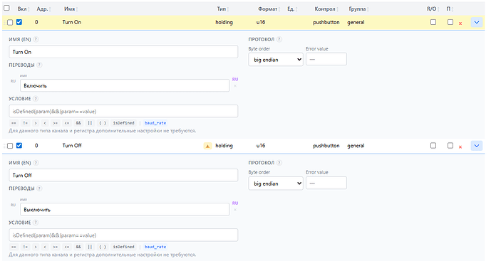Insert isDefined function in Turn On condition
Screen dimensions: 491x261
point(124,123)
